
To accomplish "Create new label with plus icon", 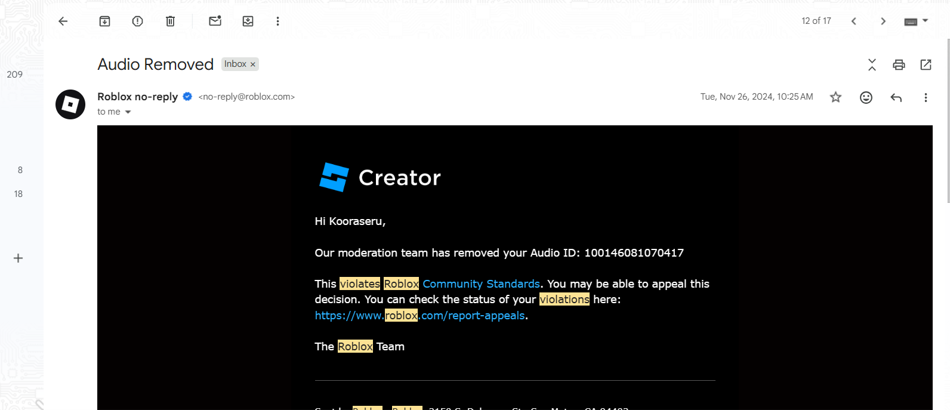I will pyautogui.click(x=18, y=258).
